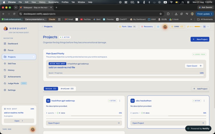Expand the tab search dropdown

[x=16, y=7]
